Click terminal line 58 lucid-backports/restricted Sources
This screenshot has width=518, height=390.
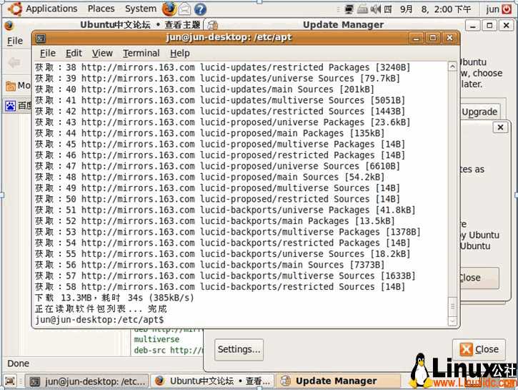(x=220, y=287)
